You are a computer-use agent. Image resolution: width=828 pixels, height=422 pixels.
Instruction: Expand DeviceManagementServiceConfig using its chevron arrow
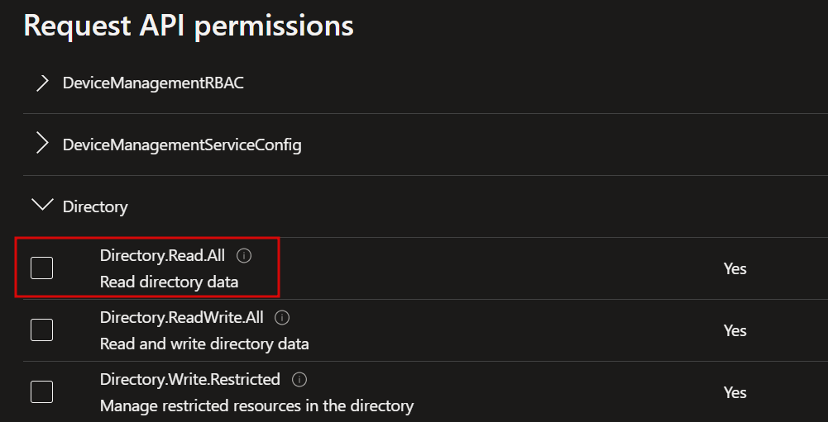click(x=42, y=144)
